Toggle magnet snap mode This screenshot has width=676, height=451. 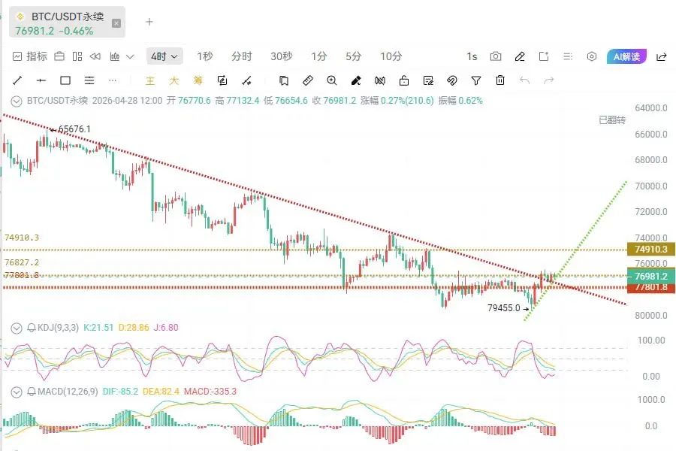click(x=452, y=80)
